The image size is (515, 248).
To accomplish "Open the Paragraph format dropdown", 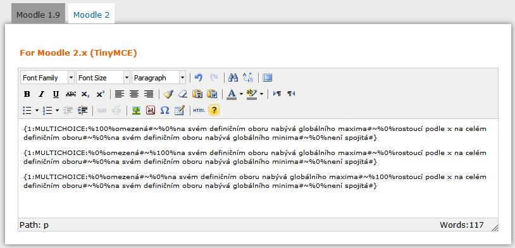I will [x=159, y=78].
